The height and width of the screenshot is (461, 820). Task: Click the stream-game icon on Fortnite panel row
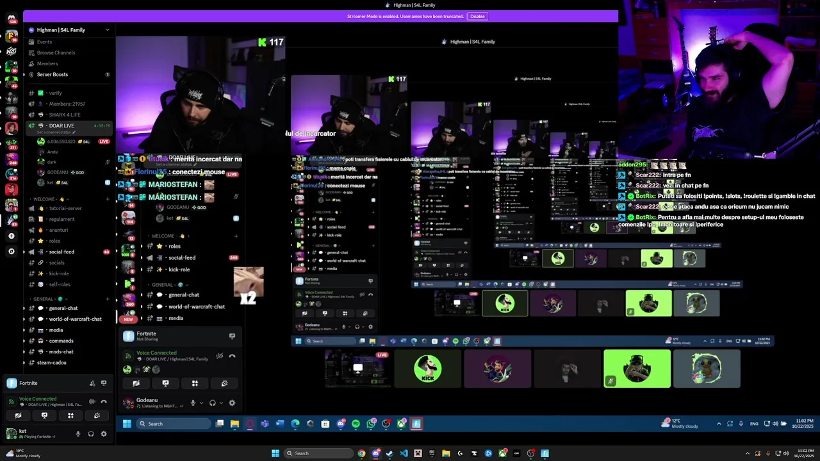[x=104, y=383]
